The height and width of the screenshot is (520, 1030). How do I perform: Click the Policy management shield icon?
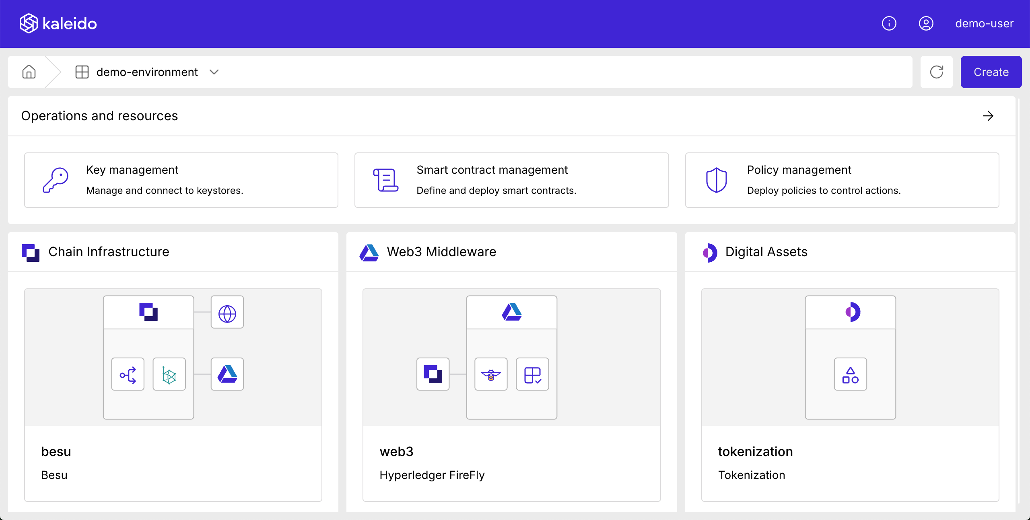pyautogui.click(x=717, y=180)
